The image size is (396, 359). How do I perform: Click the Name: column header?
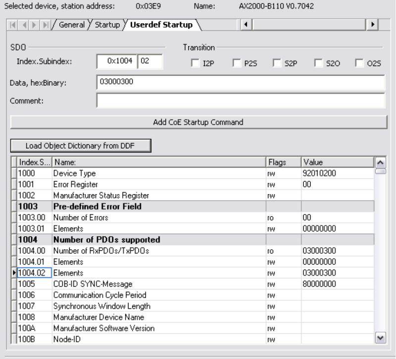point(159,162)
